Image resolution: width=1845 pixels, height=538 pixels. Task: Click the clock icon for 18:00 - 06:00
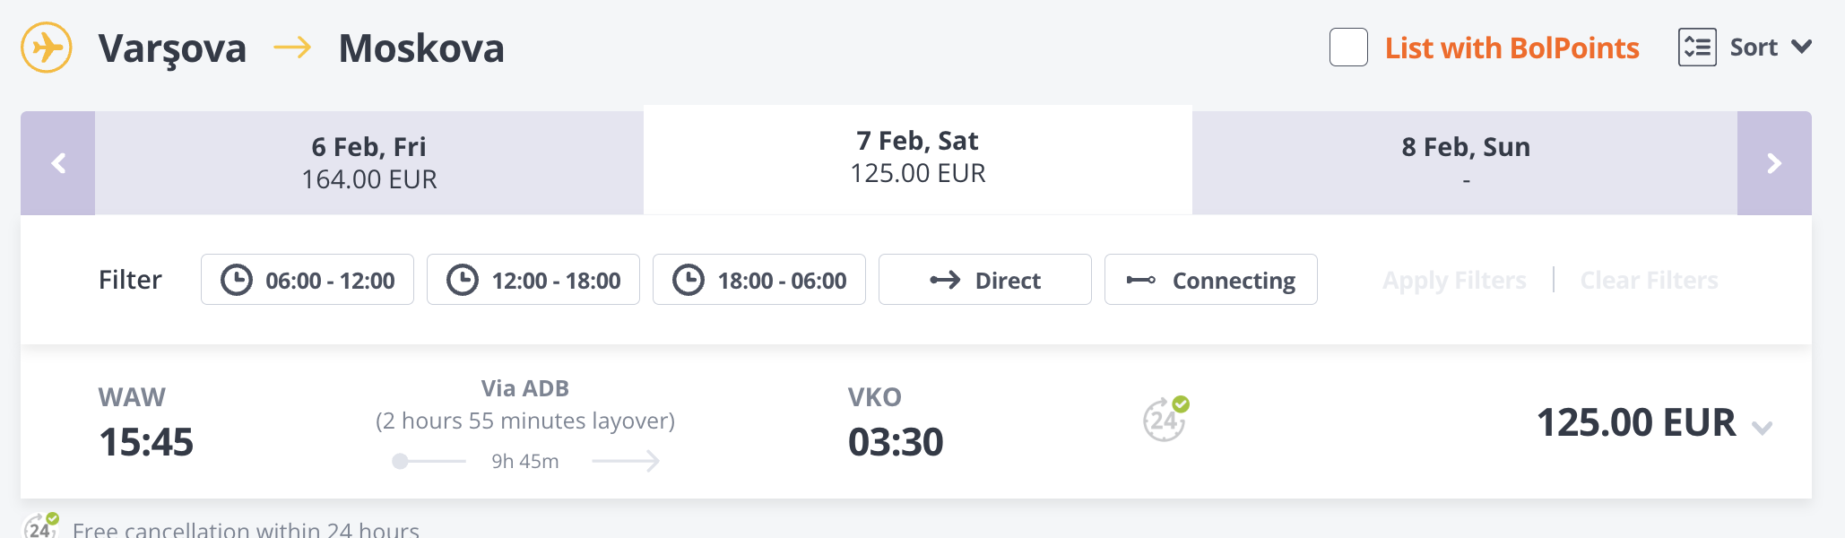tap(689, 280)
